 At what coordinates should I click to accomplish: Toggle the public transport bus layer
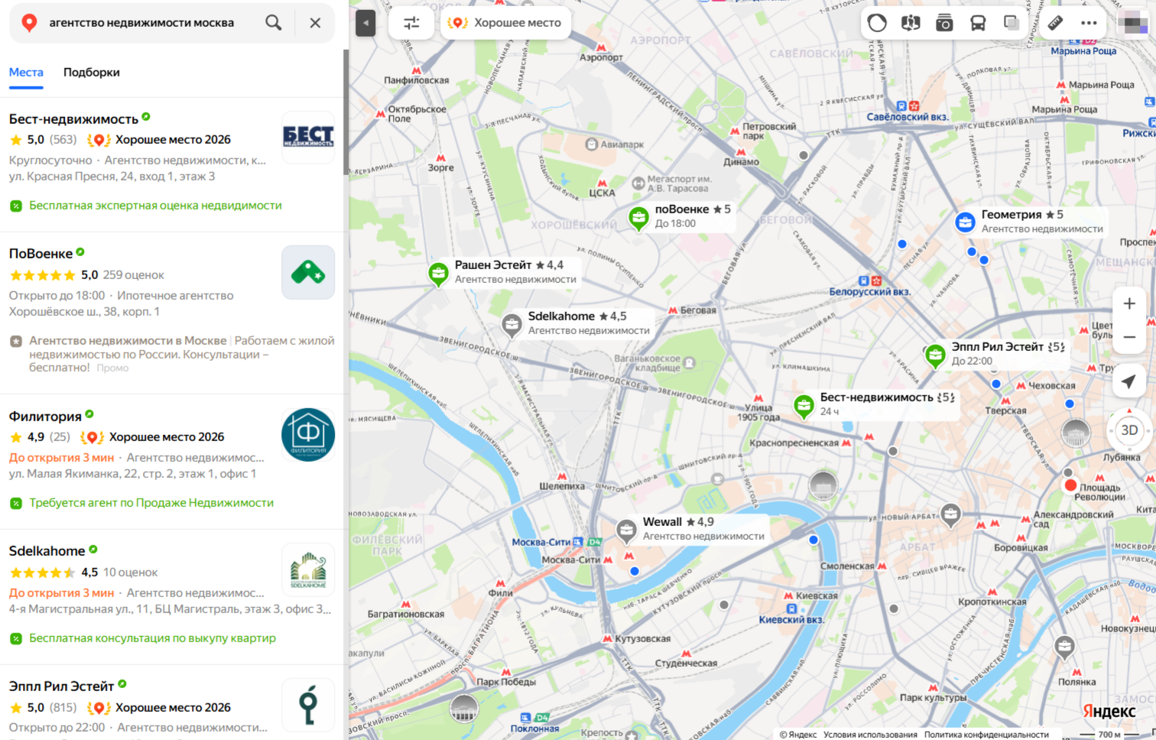tap(978, 23)
